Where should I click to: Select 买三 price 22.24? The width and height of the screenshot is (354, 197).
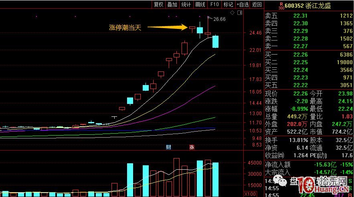click(300, 70)
